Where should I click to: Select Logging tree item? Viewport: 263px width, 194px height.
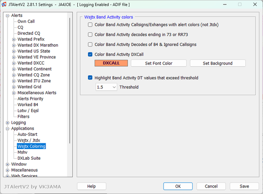[18, 122]
